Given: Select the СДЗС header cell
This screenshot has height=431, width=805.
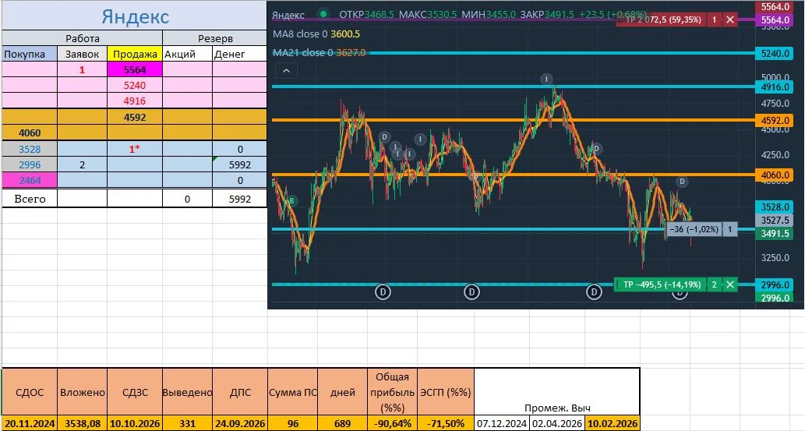Looking at the screenshot, I should point(135,392).
